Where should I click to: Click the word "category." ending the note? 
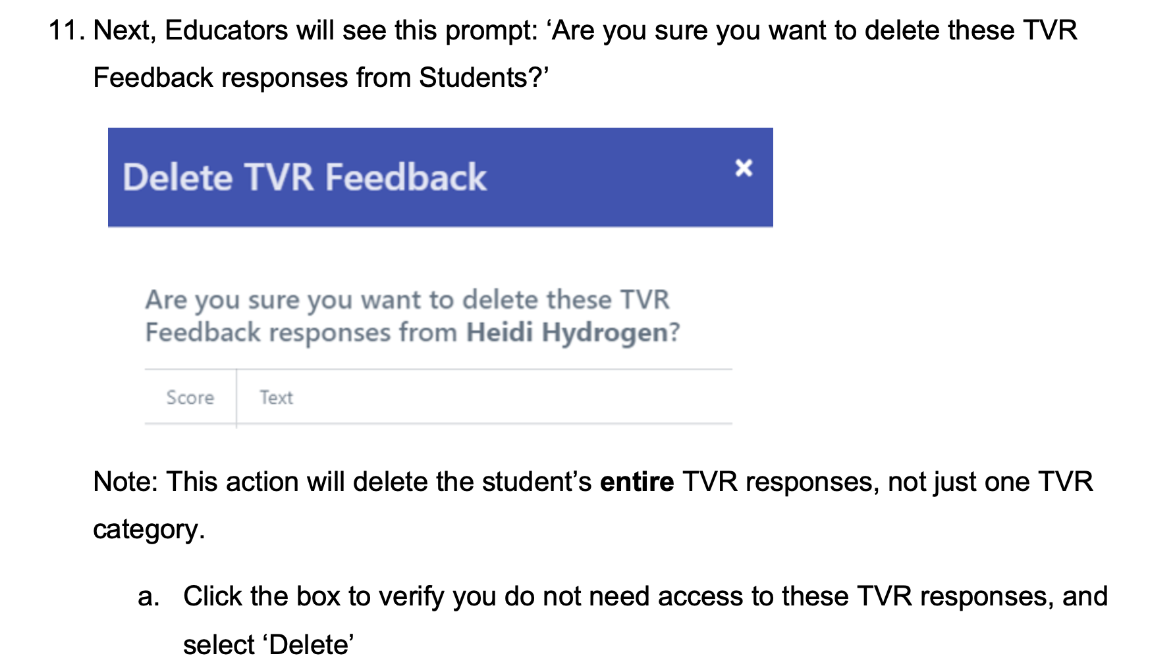click(x=149, y=529)
